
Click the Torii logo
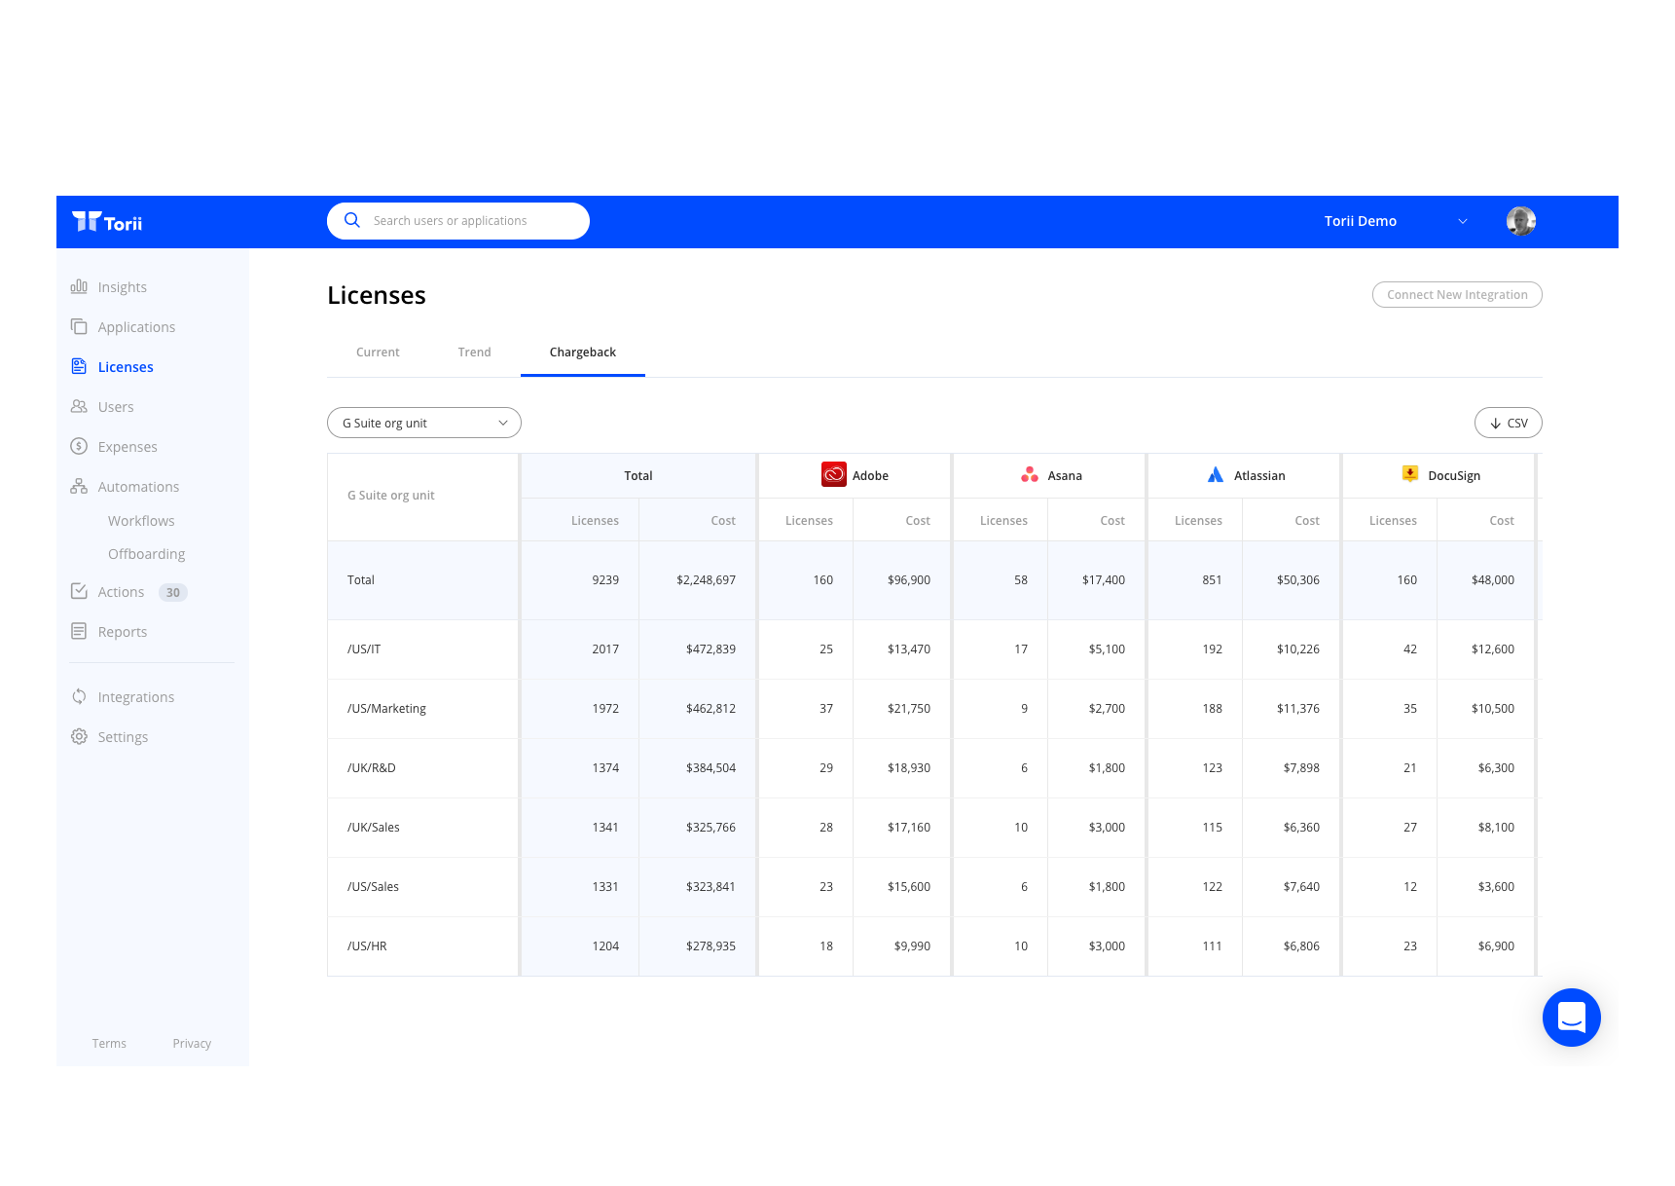(107, 222)
